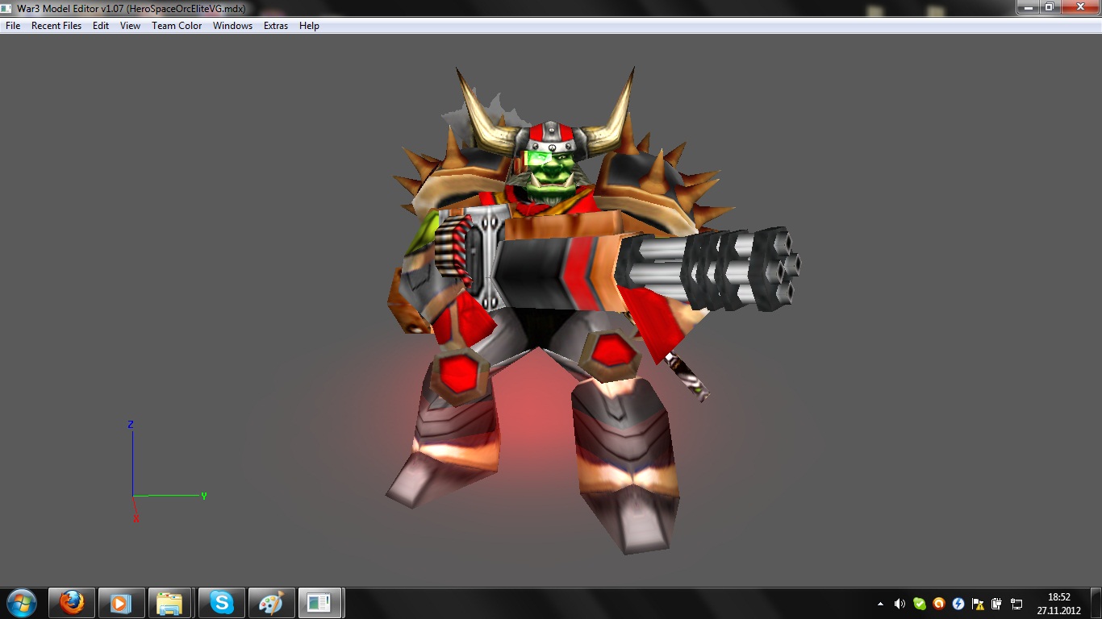This screenshot has width=1102, height=619.
Task: Open the Edit menu
Action: point(101,26)
